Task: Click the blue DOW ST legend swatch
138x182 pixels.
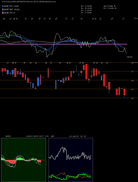Action: point(3,6)
